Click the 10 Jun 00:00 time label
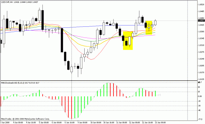The height and width of the screenshot is (124, 205). click(96, 123)
